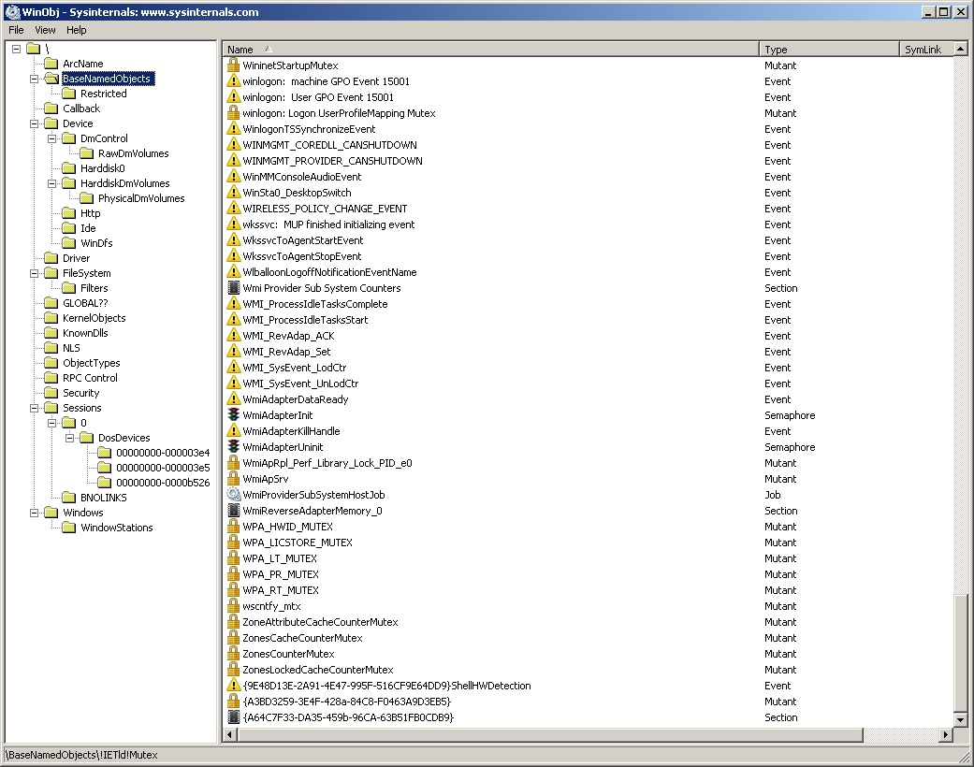Select the ObjectTypes tree item
The image size is (974, 767).
point(91,363)
